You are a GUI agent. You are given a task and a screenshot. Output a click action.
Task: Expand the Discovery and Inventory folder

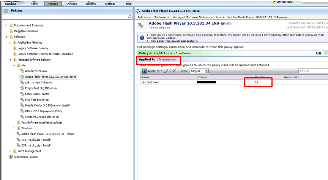pos(6,25)
